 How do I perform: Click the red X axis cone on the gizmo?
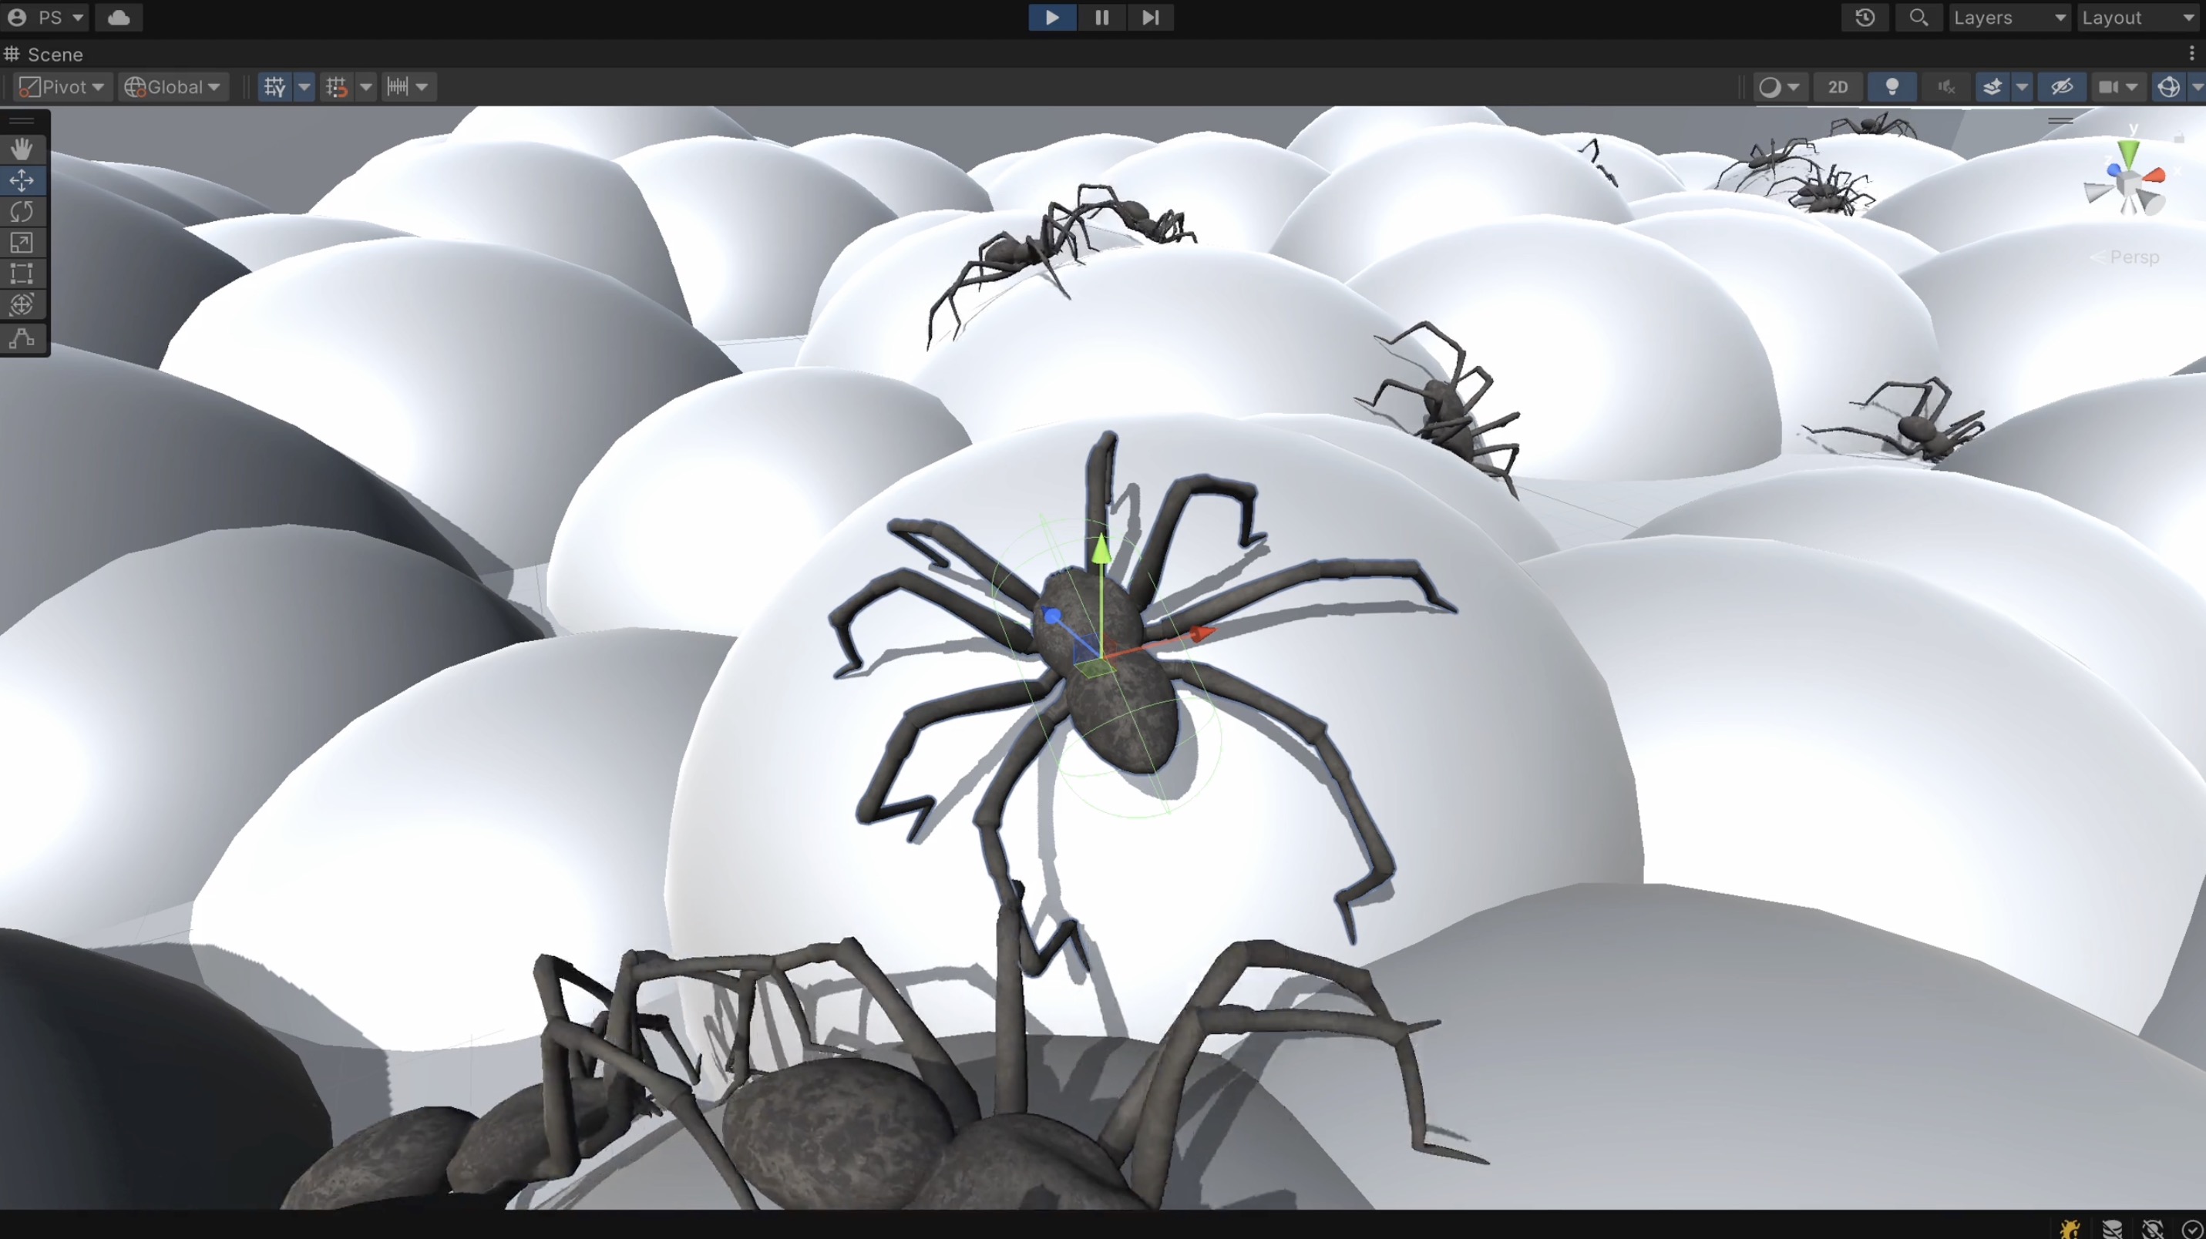2154,176
